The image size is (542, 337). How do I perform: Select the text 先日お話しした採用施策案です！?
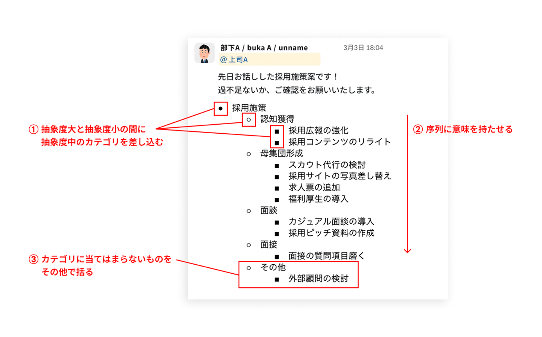coord(279,77)
